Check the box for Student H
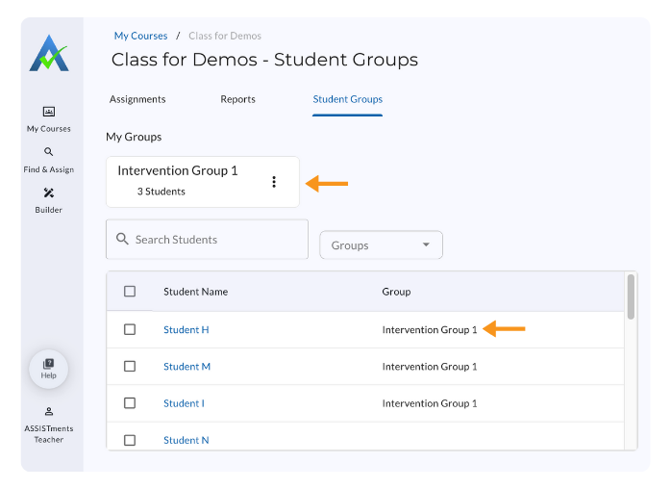This screenshot has height=489, width=671. point(130,329)
